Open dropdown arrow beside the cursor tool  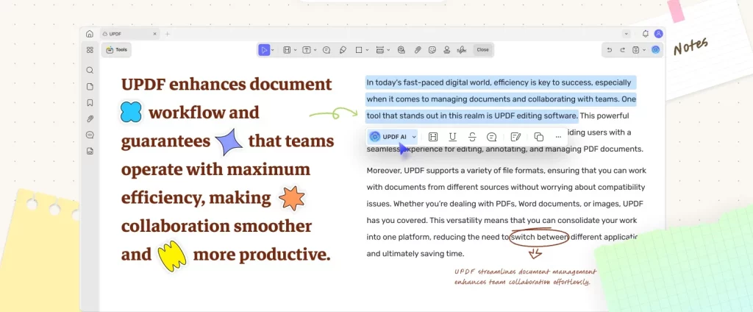273,50
